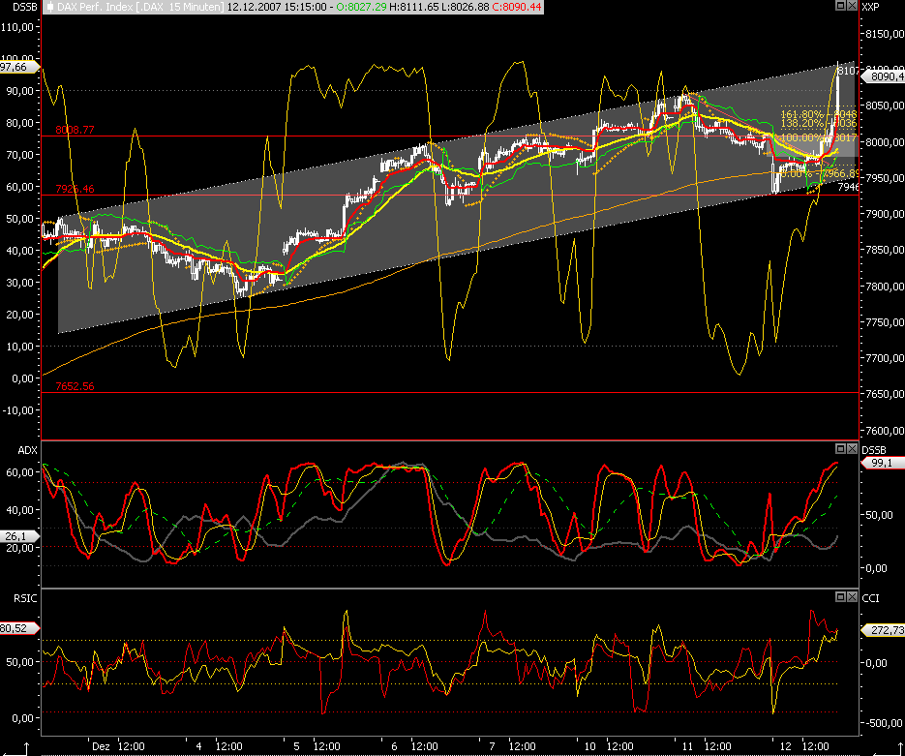
Task: Click the close price C:8090.44 value
Action: 517,7
